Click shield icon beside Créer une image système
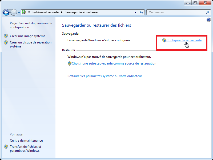The height and width of the screenshot is (160, 213). point(6,36)
